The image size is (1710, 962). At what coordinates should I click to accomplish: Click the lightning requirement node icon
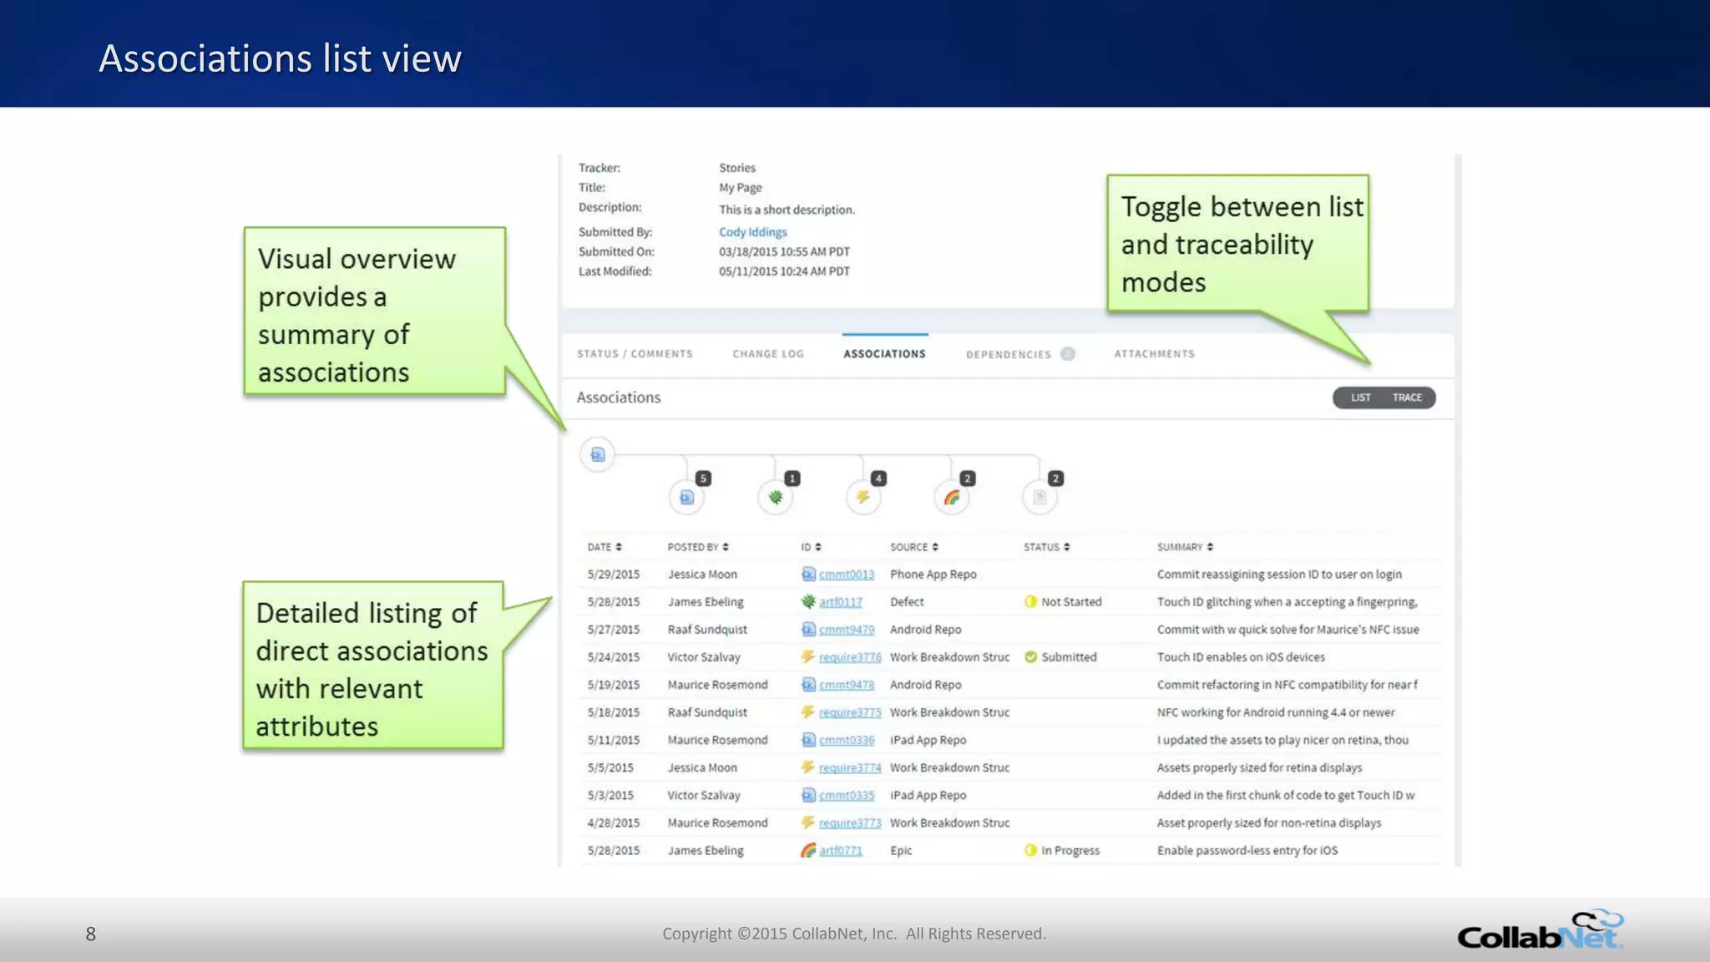point(863,498)
